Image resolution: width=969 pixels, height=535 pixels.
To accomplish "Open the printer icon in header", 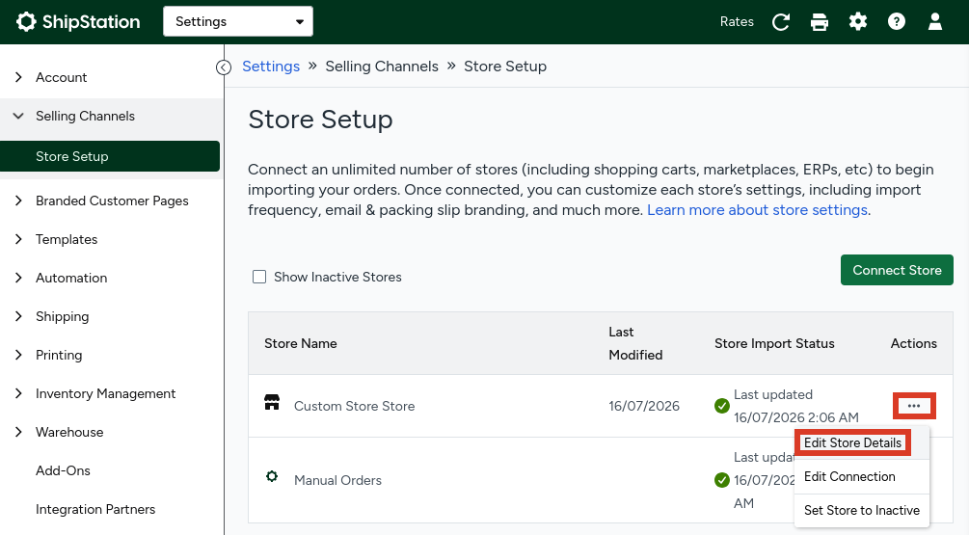I will (820, 21).
